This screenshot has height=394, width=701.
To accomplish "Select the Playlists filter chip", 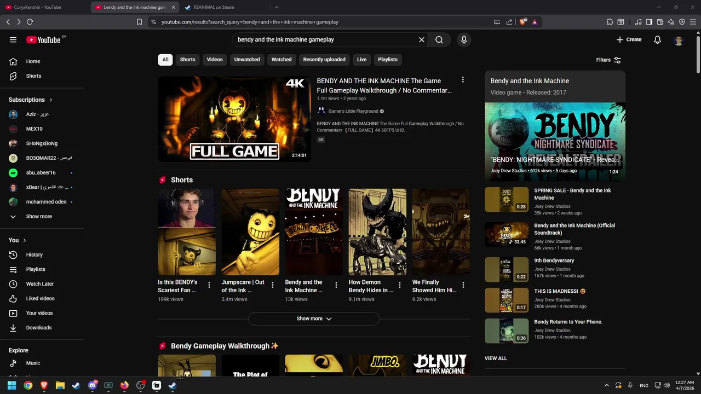I will (x=388, y=60).
